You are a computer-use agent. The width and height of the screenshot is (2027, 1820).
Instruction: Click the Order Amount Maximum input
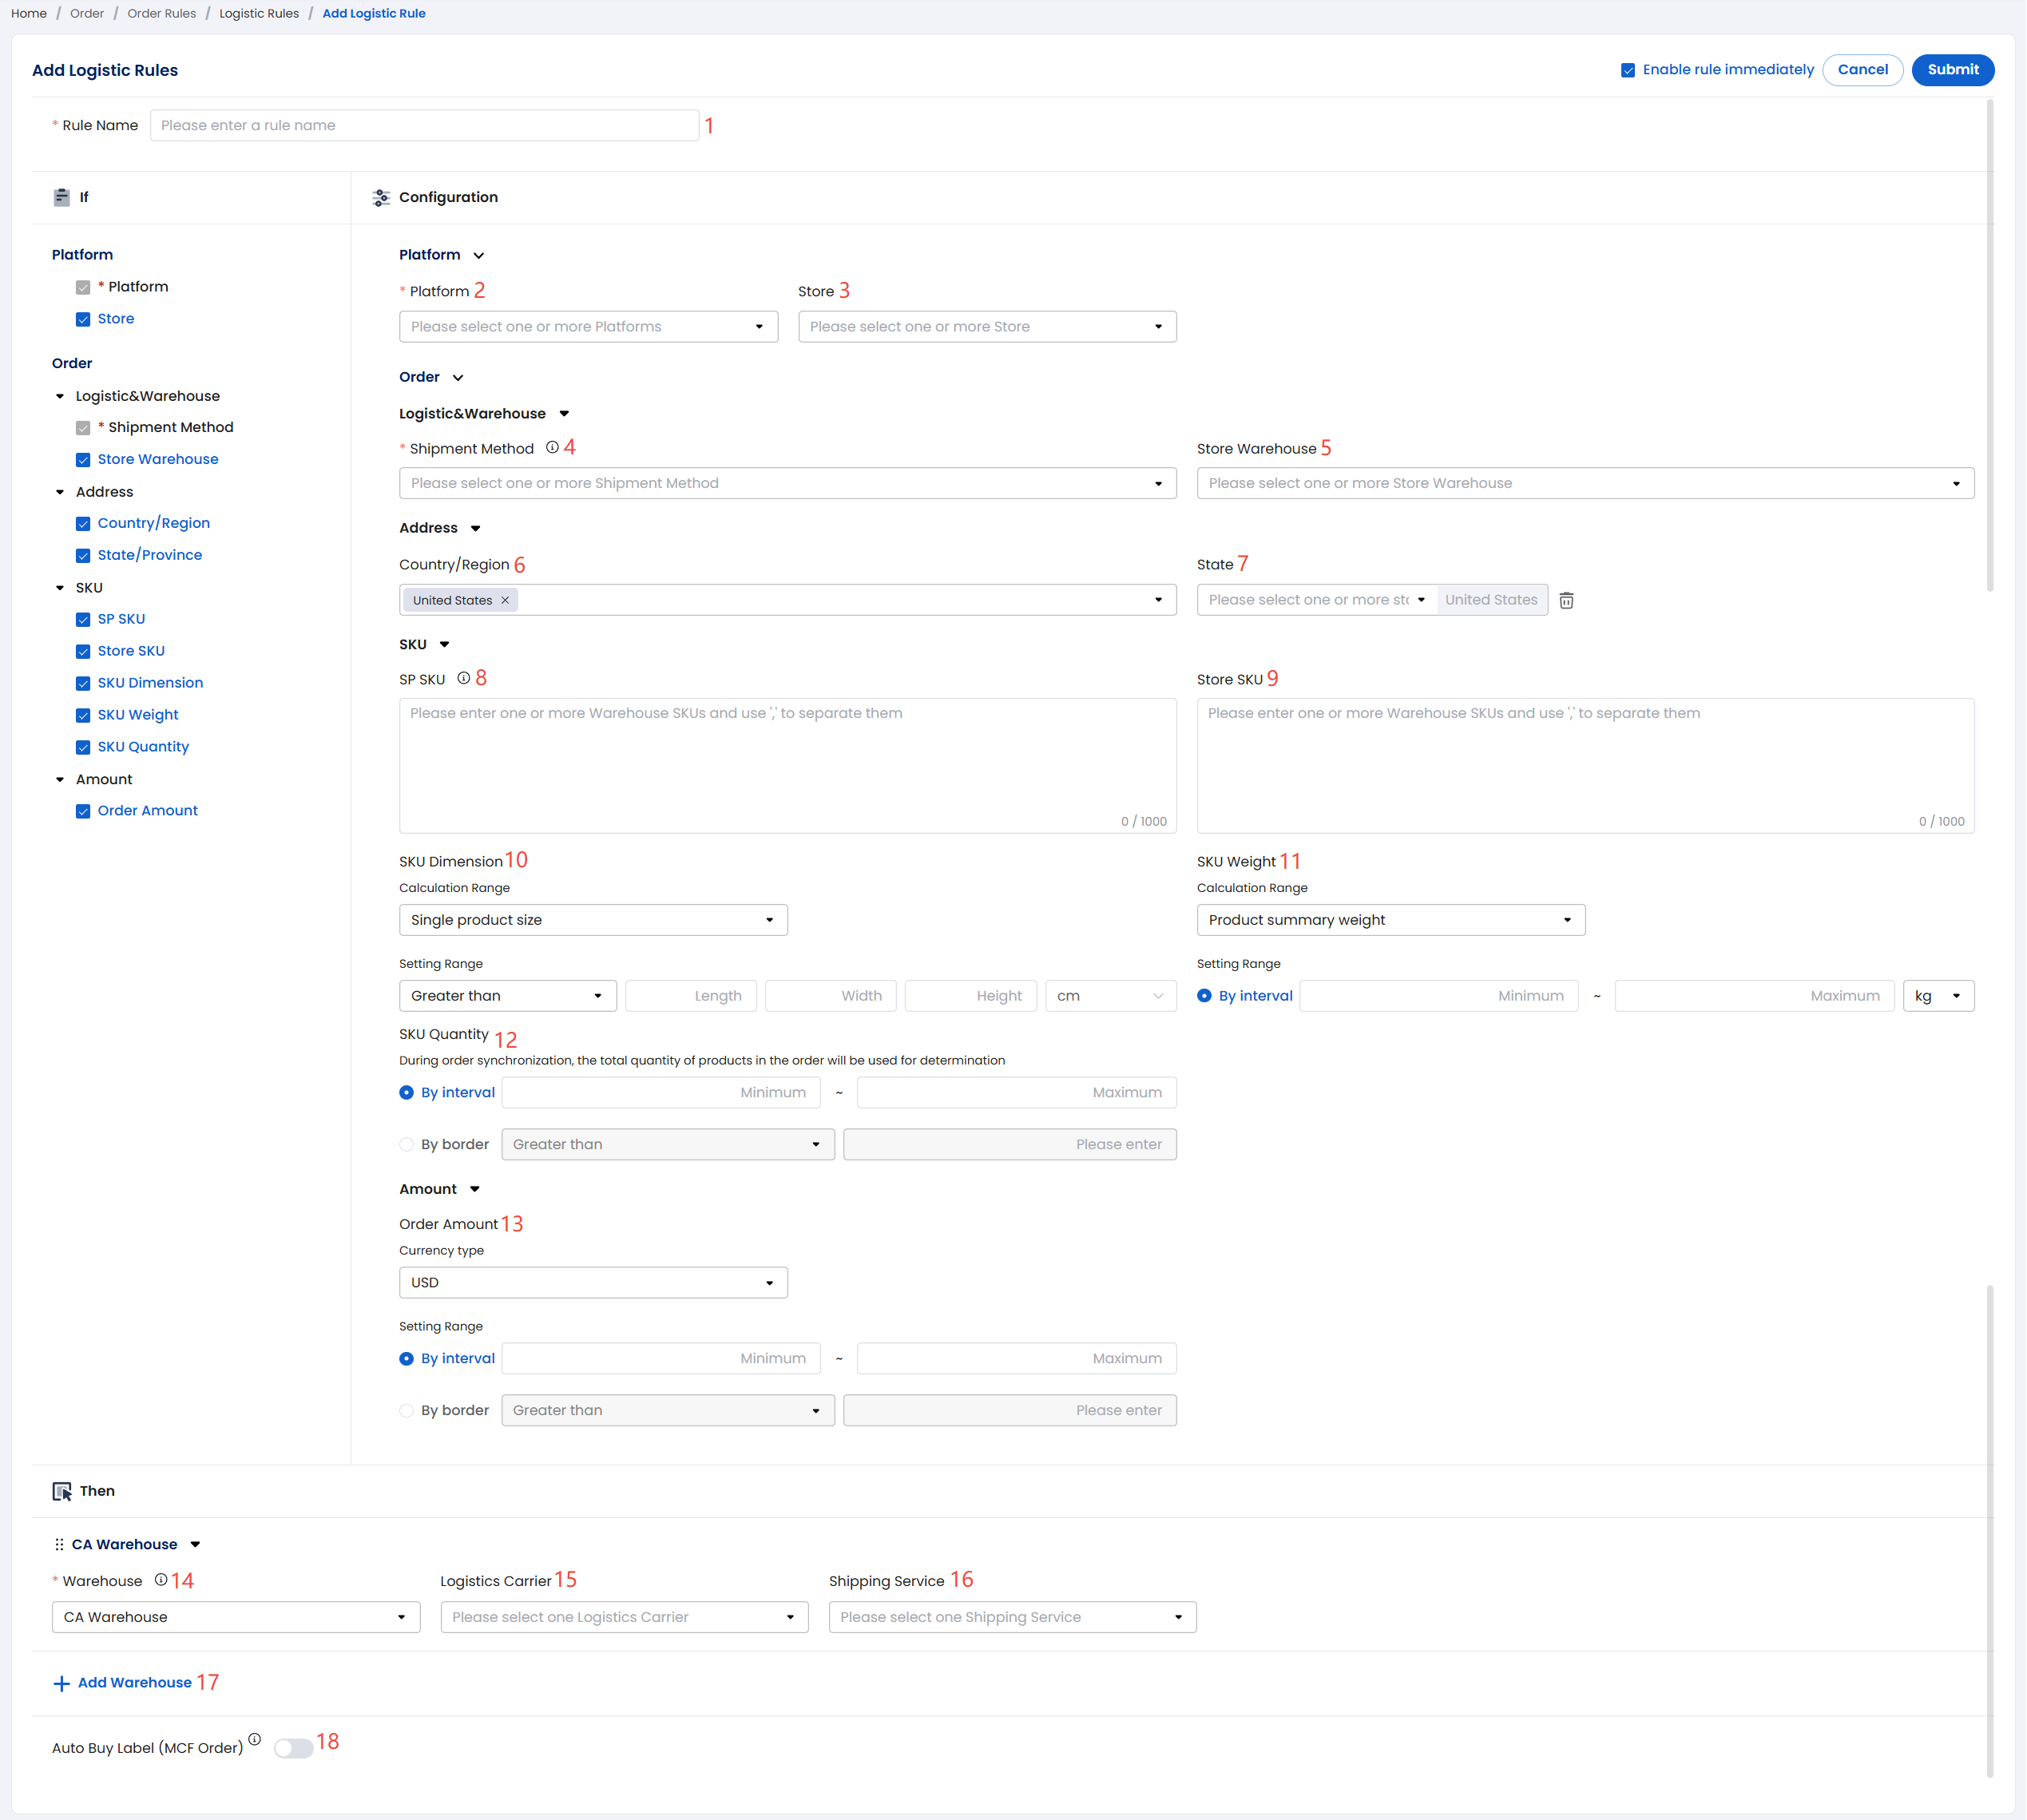click(1017, 1359)
